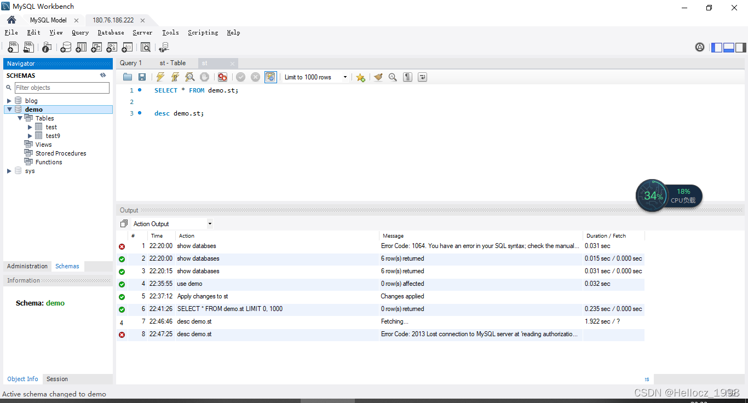The width and height of the screenshot is (748, 403).
Task: Open Workbench preferences gear icon
Action: coord(700,48)
